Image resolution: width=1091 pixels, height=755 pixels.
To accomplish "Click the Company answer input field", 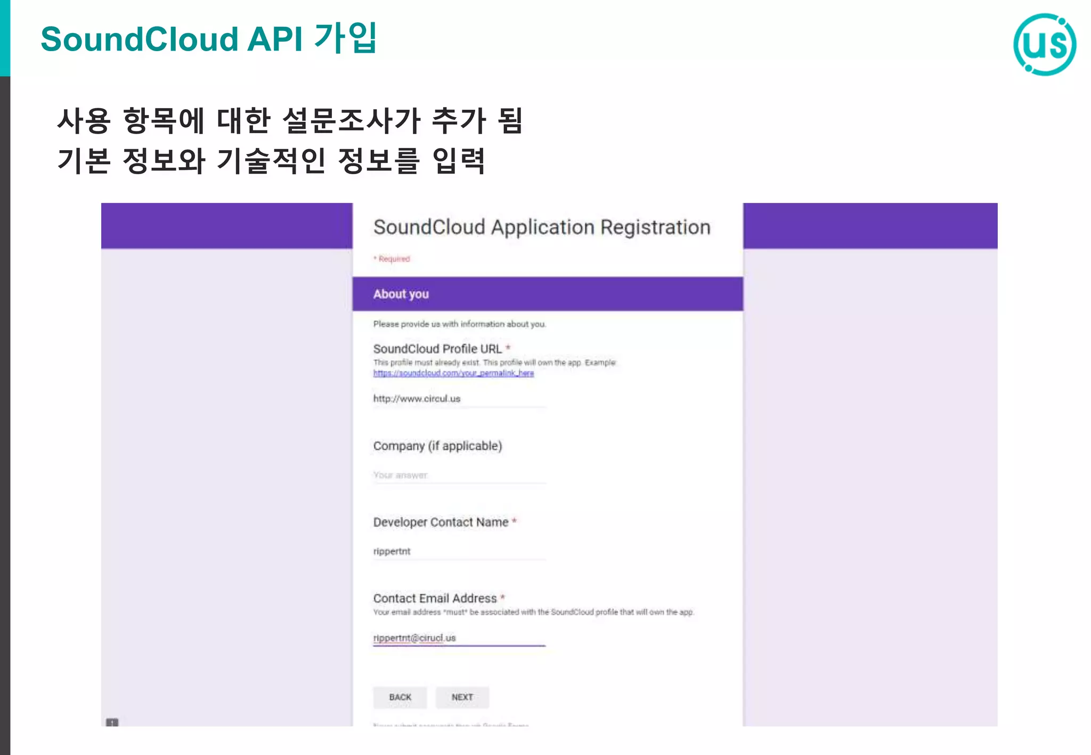I will click(459, 475).
